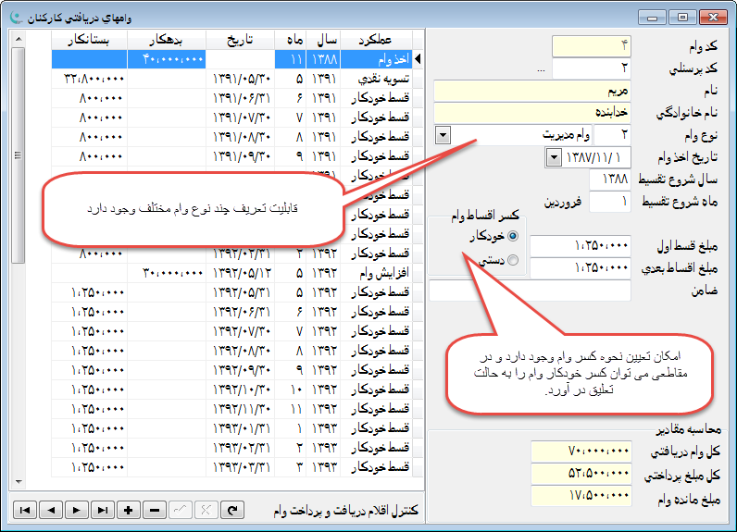Click into the نام text field
Image resolution: width=737 pixels, height=532 pixels.
point(531,91)
